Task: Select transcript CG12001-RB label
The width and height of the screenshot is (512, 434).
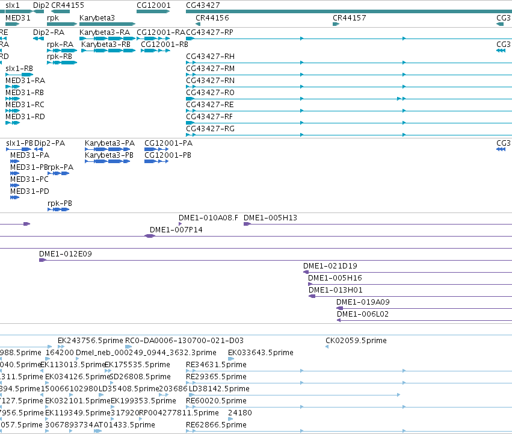Action: pos(165,45)
